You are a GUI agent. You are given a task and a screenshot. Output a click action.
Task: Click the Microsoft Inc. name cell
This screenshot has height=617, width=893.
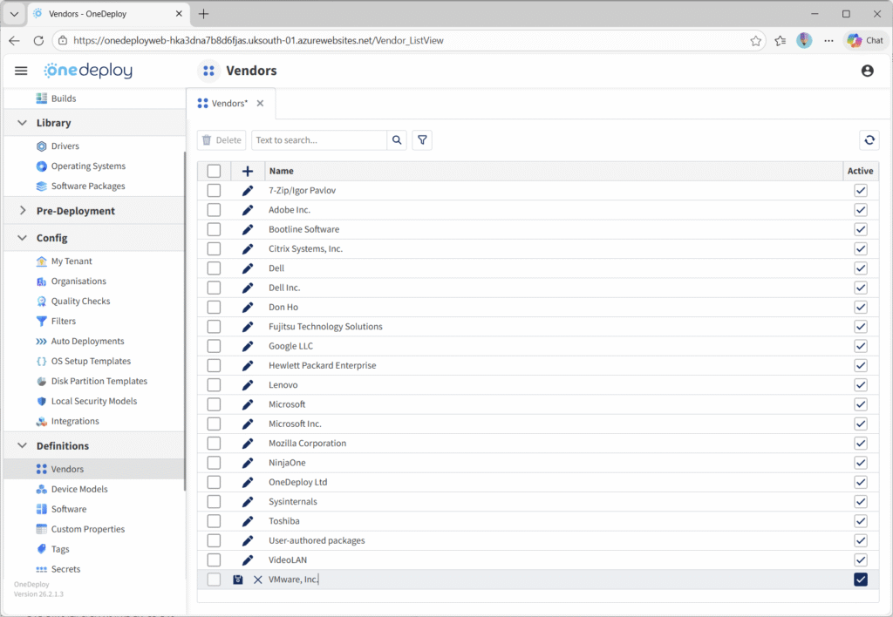(554, 424)
